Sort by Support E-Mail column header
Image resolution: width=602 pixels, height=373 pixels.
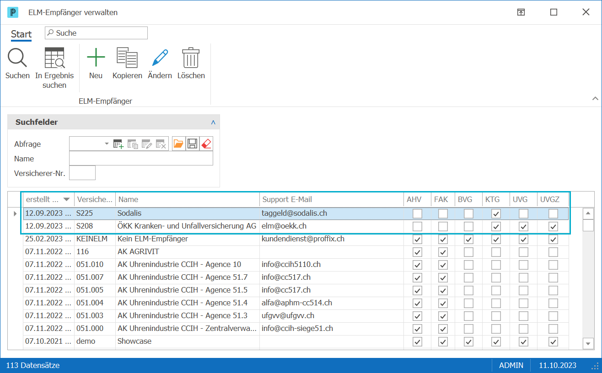331,199
